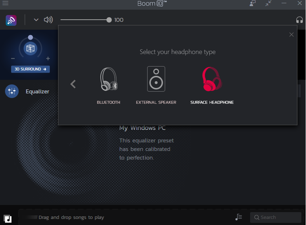Click the My Windows PC preset title
This screenshot has width=306, height=225.
143,128
